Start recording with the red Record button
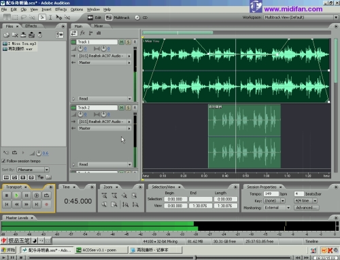This screenshot has width=340, height=260. point(46,204)
